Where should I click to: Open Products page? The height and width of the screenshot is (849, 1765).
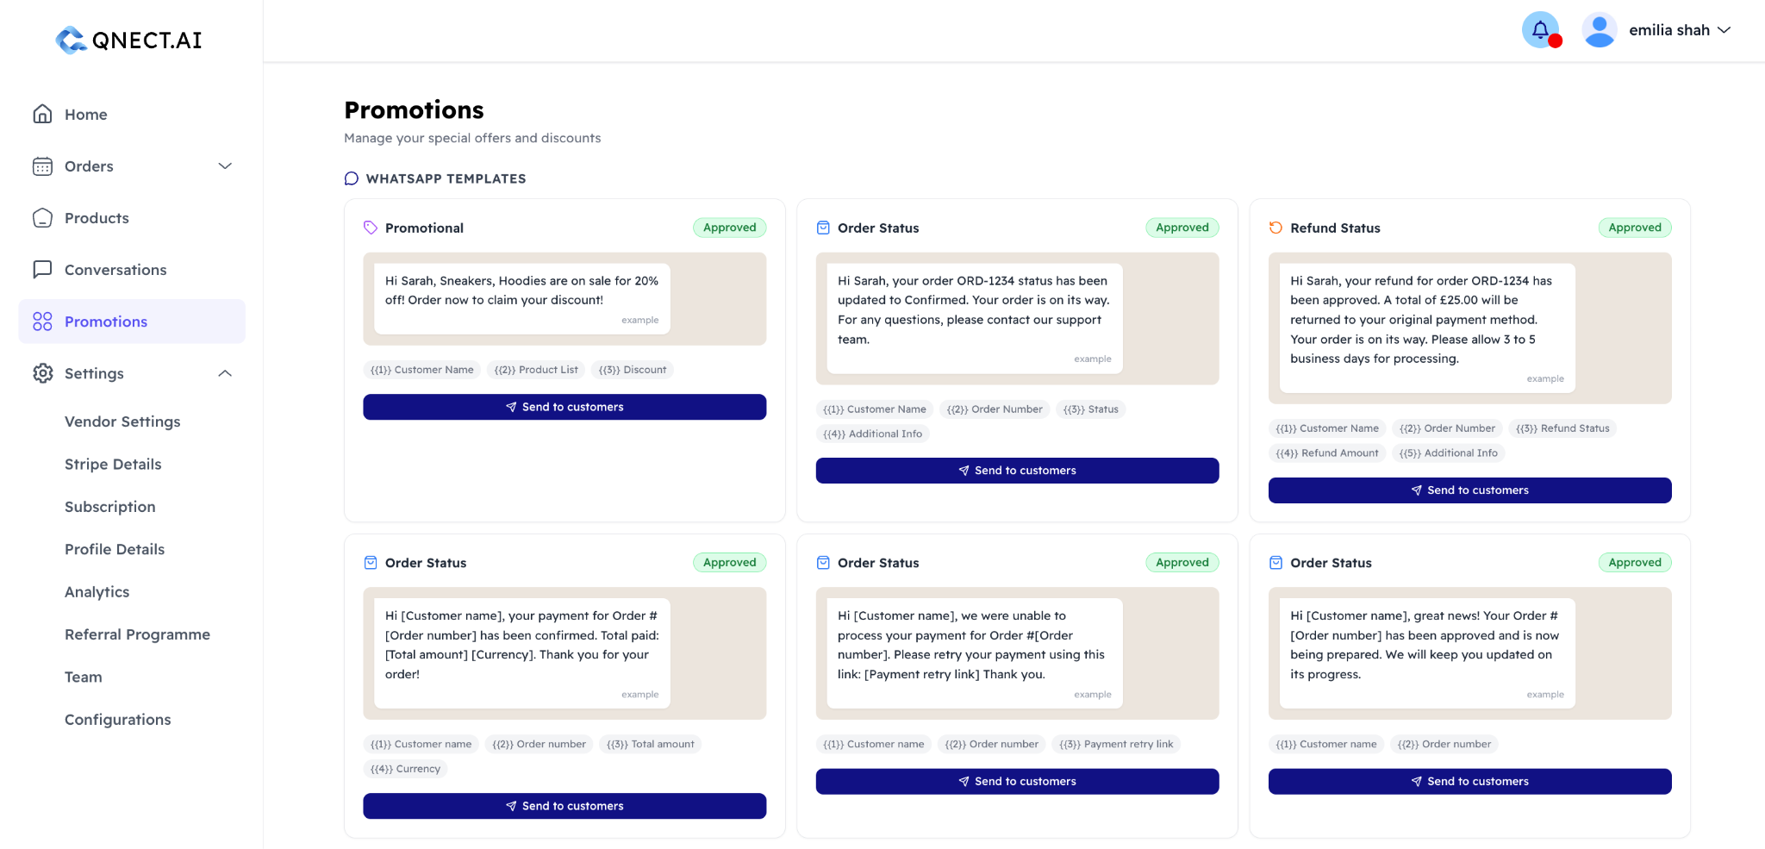point(97,218)
